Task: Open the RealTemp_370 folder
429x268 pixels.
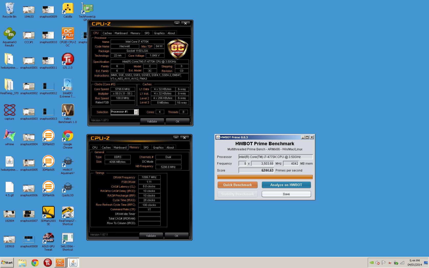Action: pyautogui.click(x=9, y=87)
